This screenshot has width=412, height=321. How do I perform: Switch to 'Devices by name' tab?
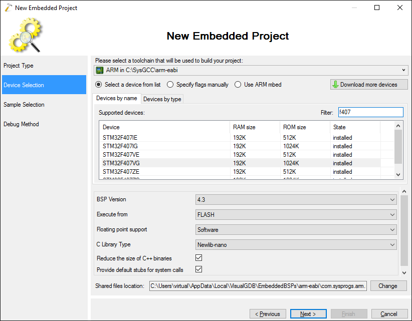click(117, 98)
